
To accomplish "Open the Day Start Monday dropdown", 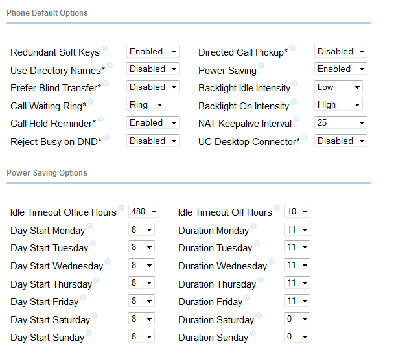I will click(x=141, y=229).
